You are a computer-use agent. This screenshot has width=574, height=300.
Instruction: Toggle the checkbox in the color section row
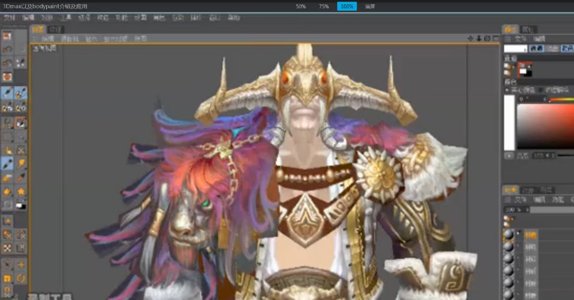[541, 90]
